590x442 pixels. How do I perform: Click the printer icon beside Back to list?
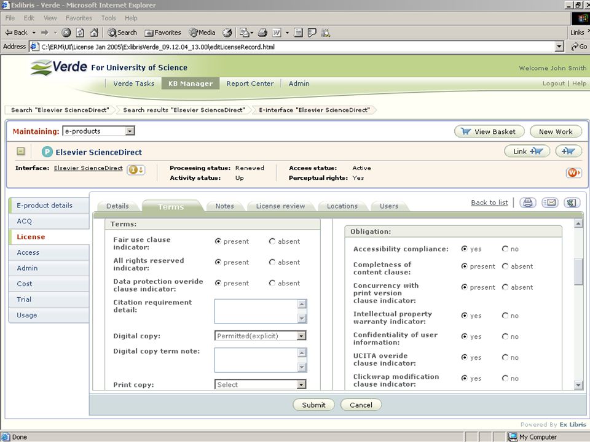tap(527, 203)
